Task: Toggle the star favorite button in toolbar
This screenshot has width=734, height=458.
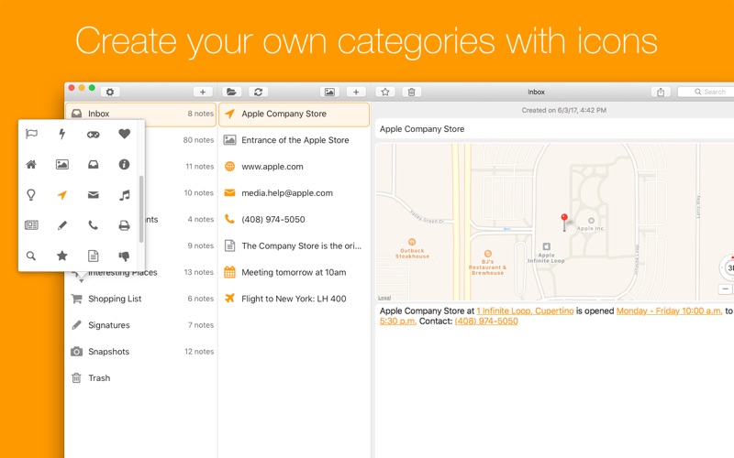Action: coord(385,92)
